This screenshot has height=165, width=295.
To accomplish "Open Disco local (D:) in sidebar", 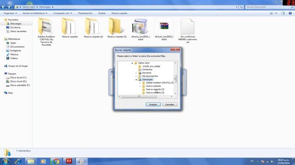I will (x=18, y=82).
